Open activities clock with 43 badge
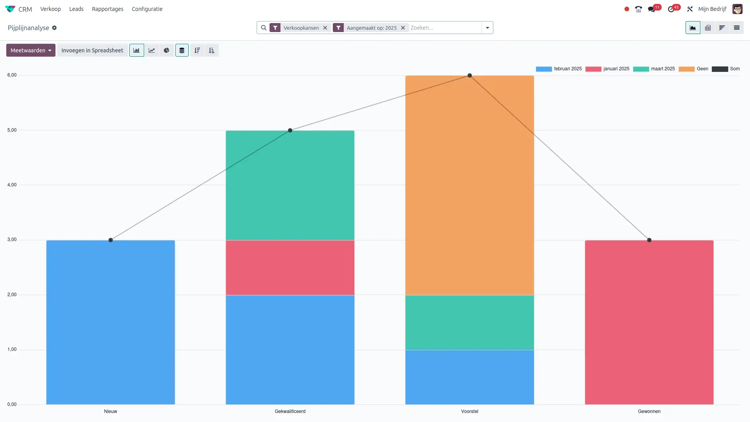Screen dimensions: 750x422 pyautogui.click(x=674, y=9)
